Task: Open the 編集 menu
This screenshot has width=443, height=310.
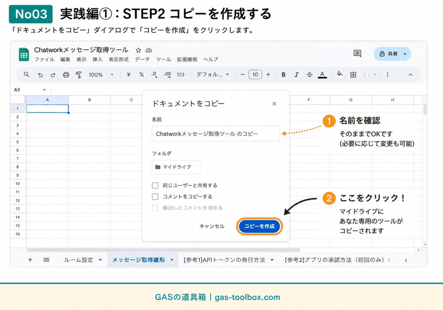Action: [x=65, y=60]
